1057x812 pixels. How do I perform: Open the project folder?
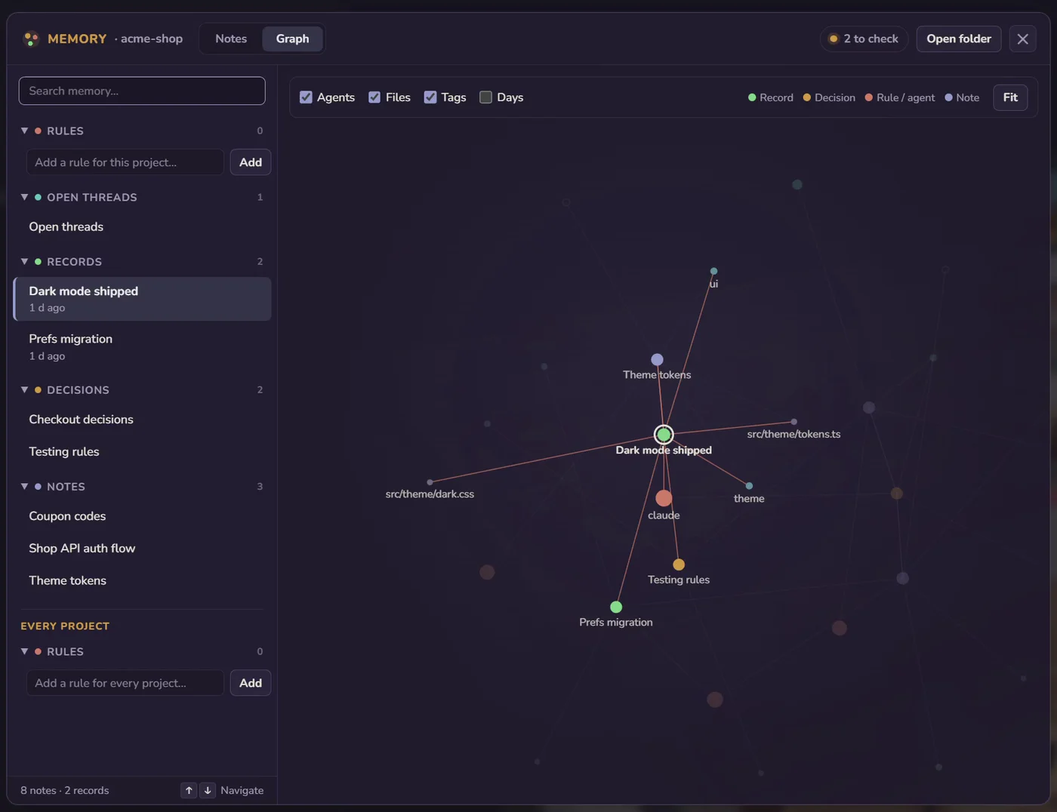coord(959,38)
